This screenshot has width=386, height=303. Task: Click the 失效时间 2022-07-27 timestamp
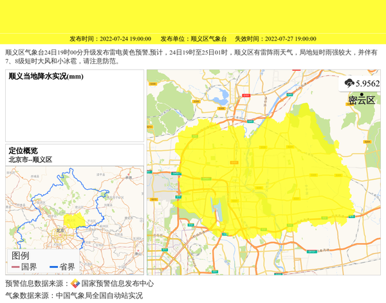click(275, 39)
